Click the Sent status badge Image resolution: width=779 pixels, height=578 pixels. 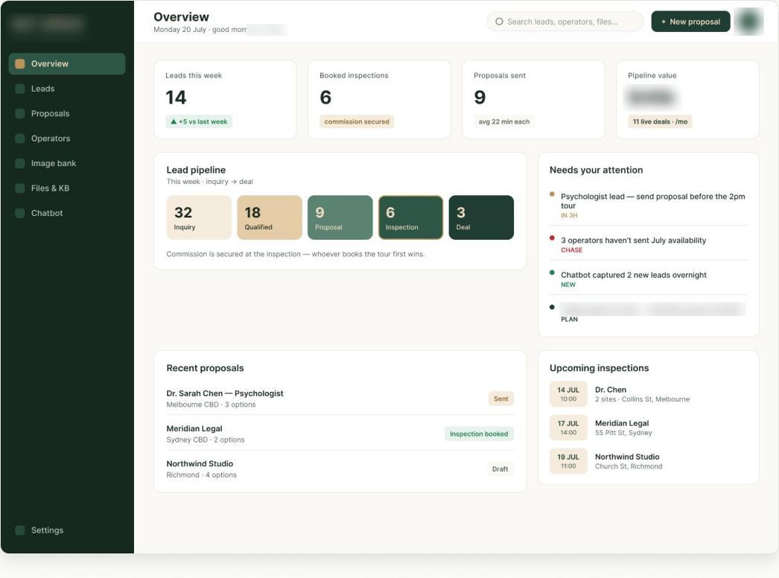(x=500, y=398)
